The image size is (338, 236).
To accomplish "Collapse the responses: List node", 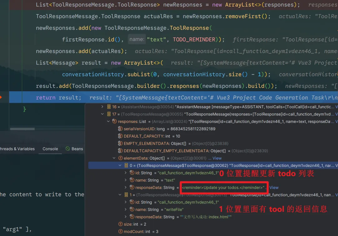I will pos(108,122).
